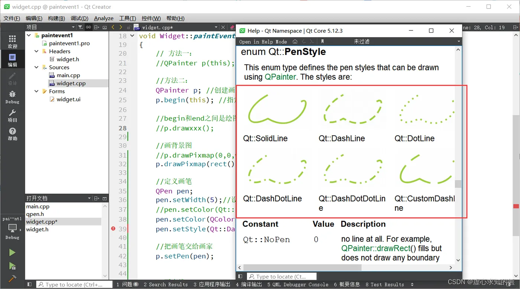This screenshot has height=289, width=520.
Task: Show the Search Results output pane
Action: (x=166, y=285)
